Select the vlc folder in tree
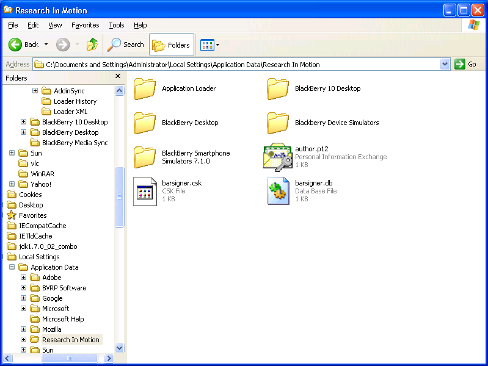Viewport: 488px width, 366px height. [x=29, y=163]
